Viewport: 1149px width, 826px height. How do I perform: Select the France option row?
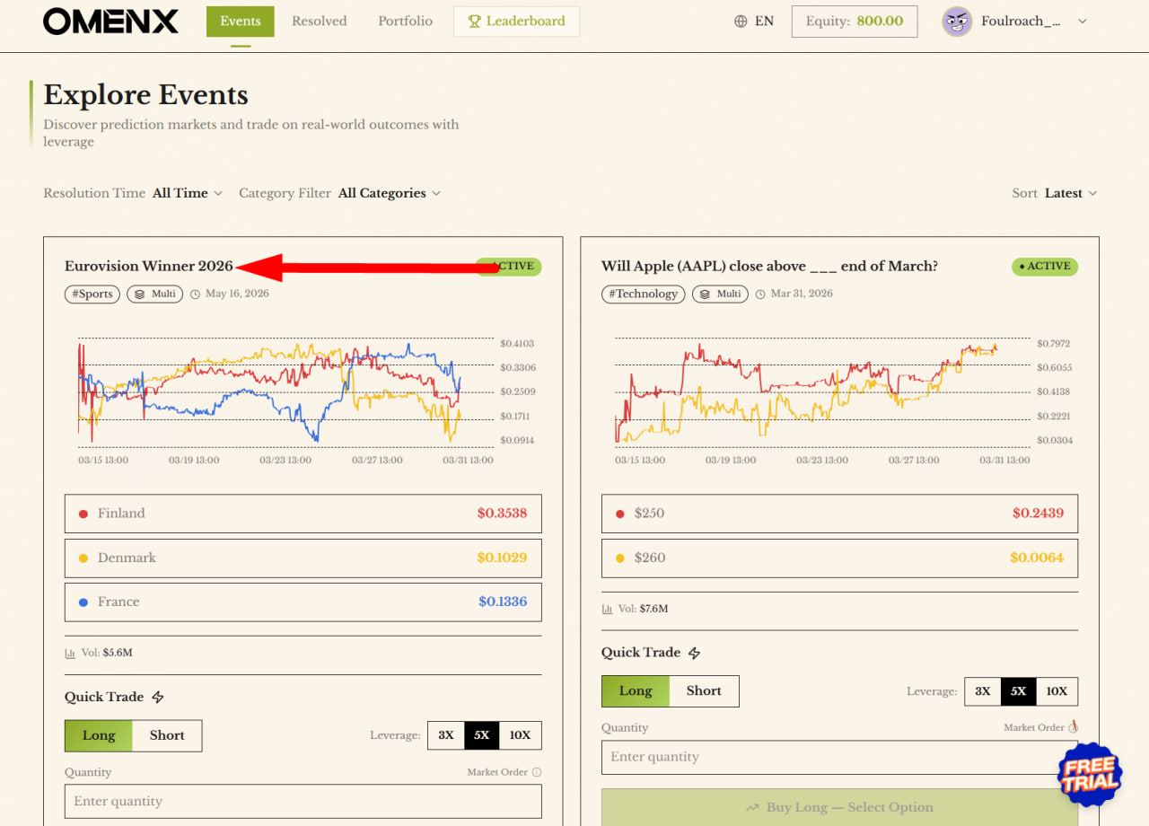[x=303, y=602]
